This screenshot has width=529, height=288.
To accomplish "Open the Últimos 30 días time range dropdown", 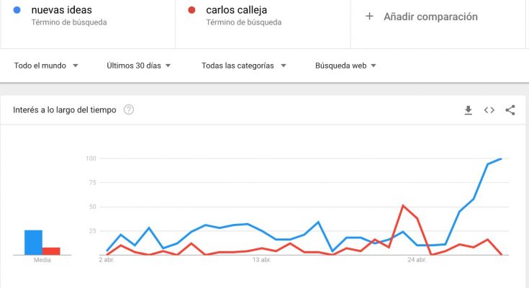I will pyautogui.click(x=138, y=66).
